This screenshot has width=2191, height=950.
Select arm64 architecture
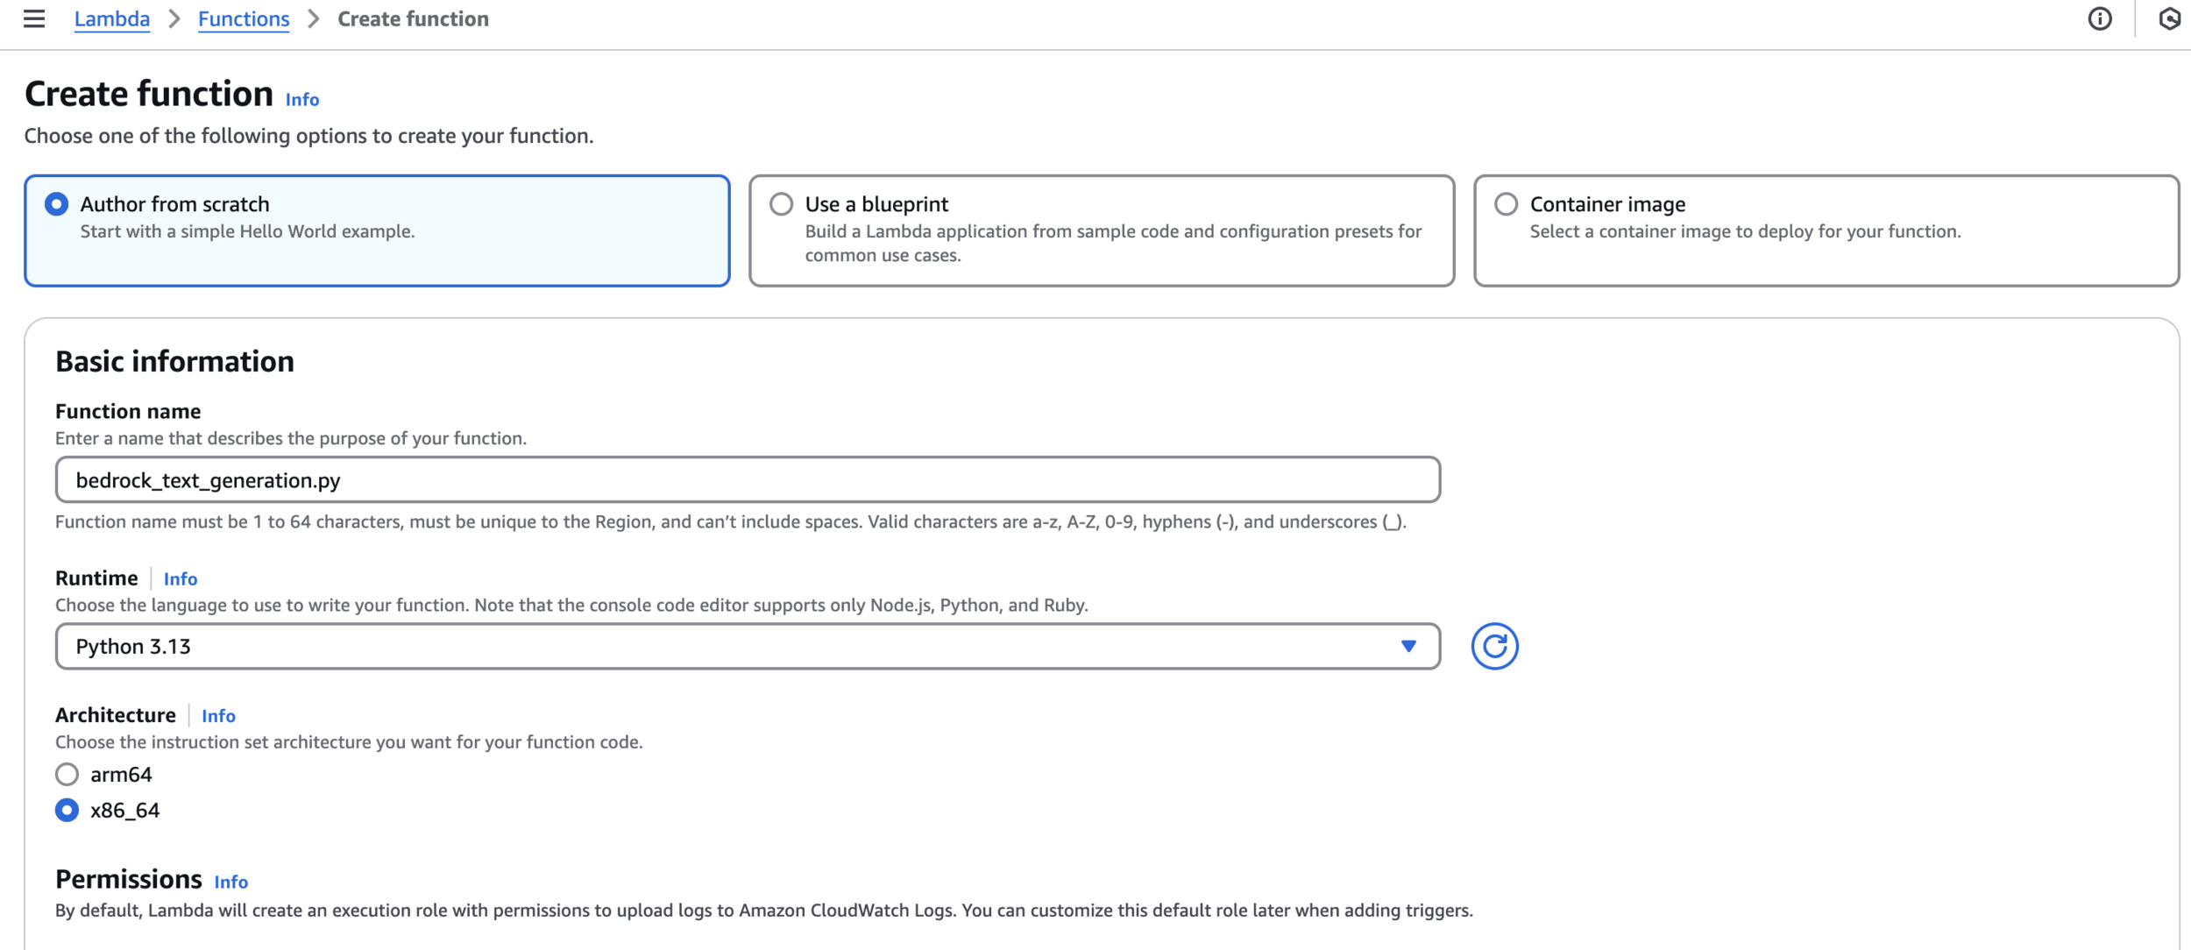coord(67,774)
